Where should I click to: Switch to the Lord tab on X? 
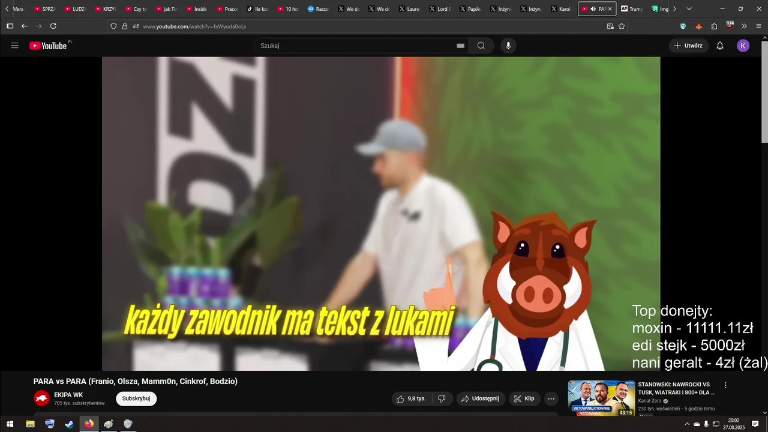[x=440, y=9]
